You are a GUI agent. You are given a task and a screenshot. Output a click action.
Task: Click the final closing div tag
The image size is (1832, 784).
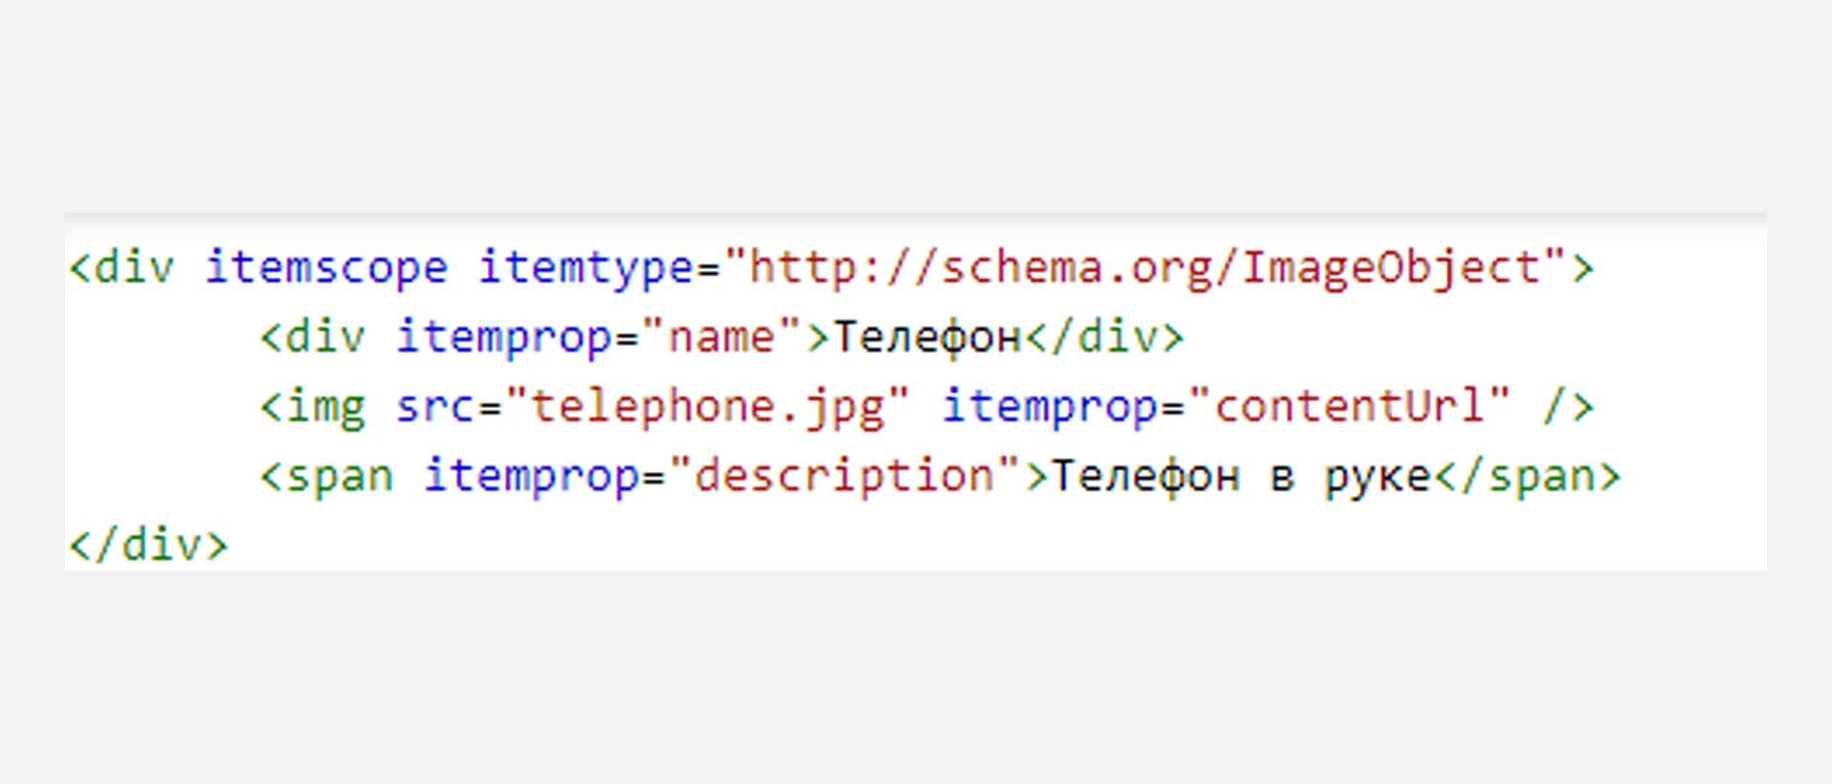click(149, 547)
